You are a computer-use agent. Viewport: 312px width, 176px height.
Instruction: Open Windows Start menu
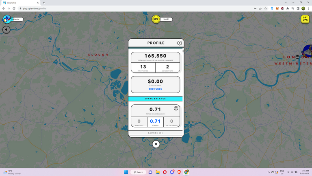[x=126, y=172]
